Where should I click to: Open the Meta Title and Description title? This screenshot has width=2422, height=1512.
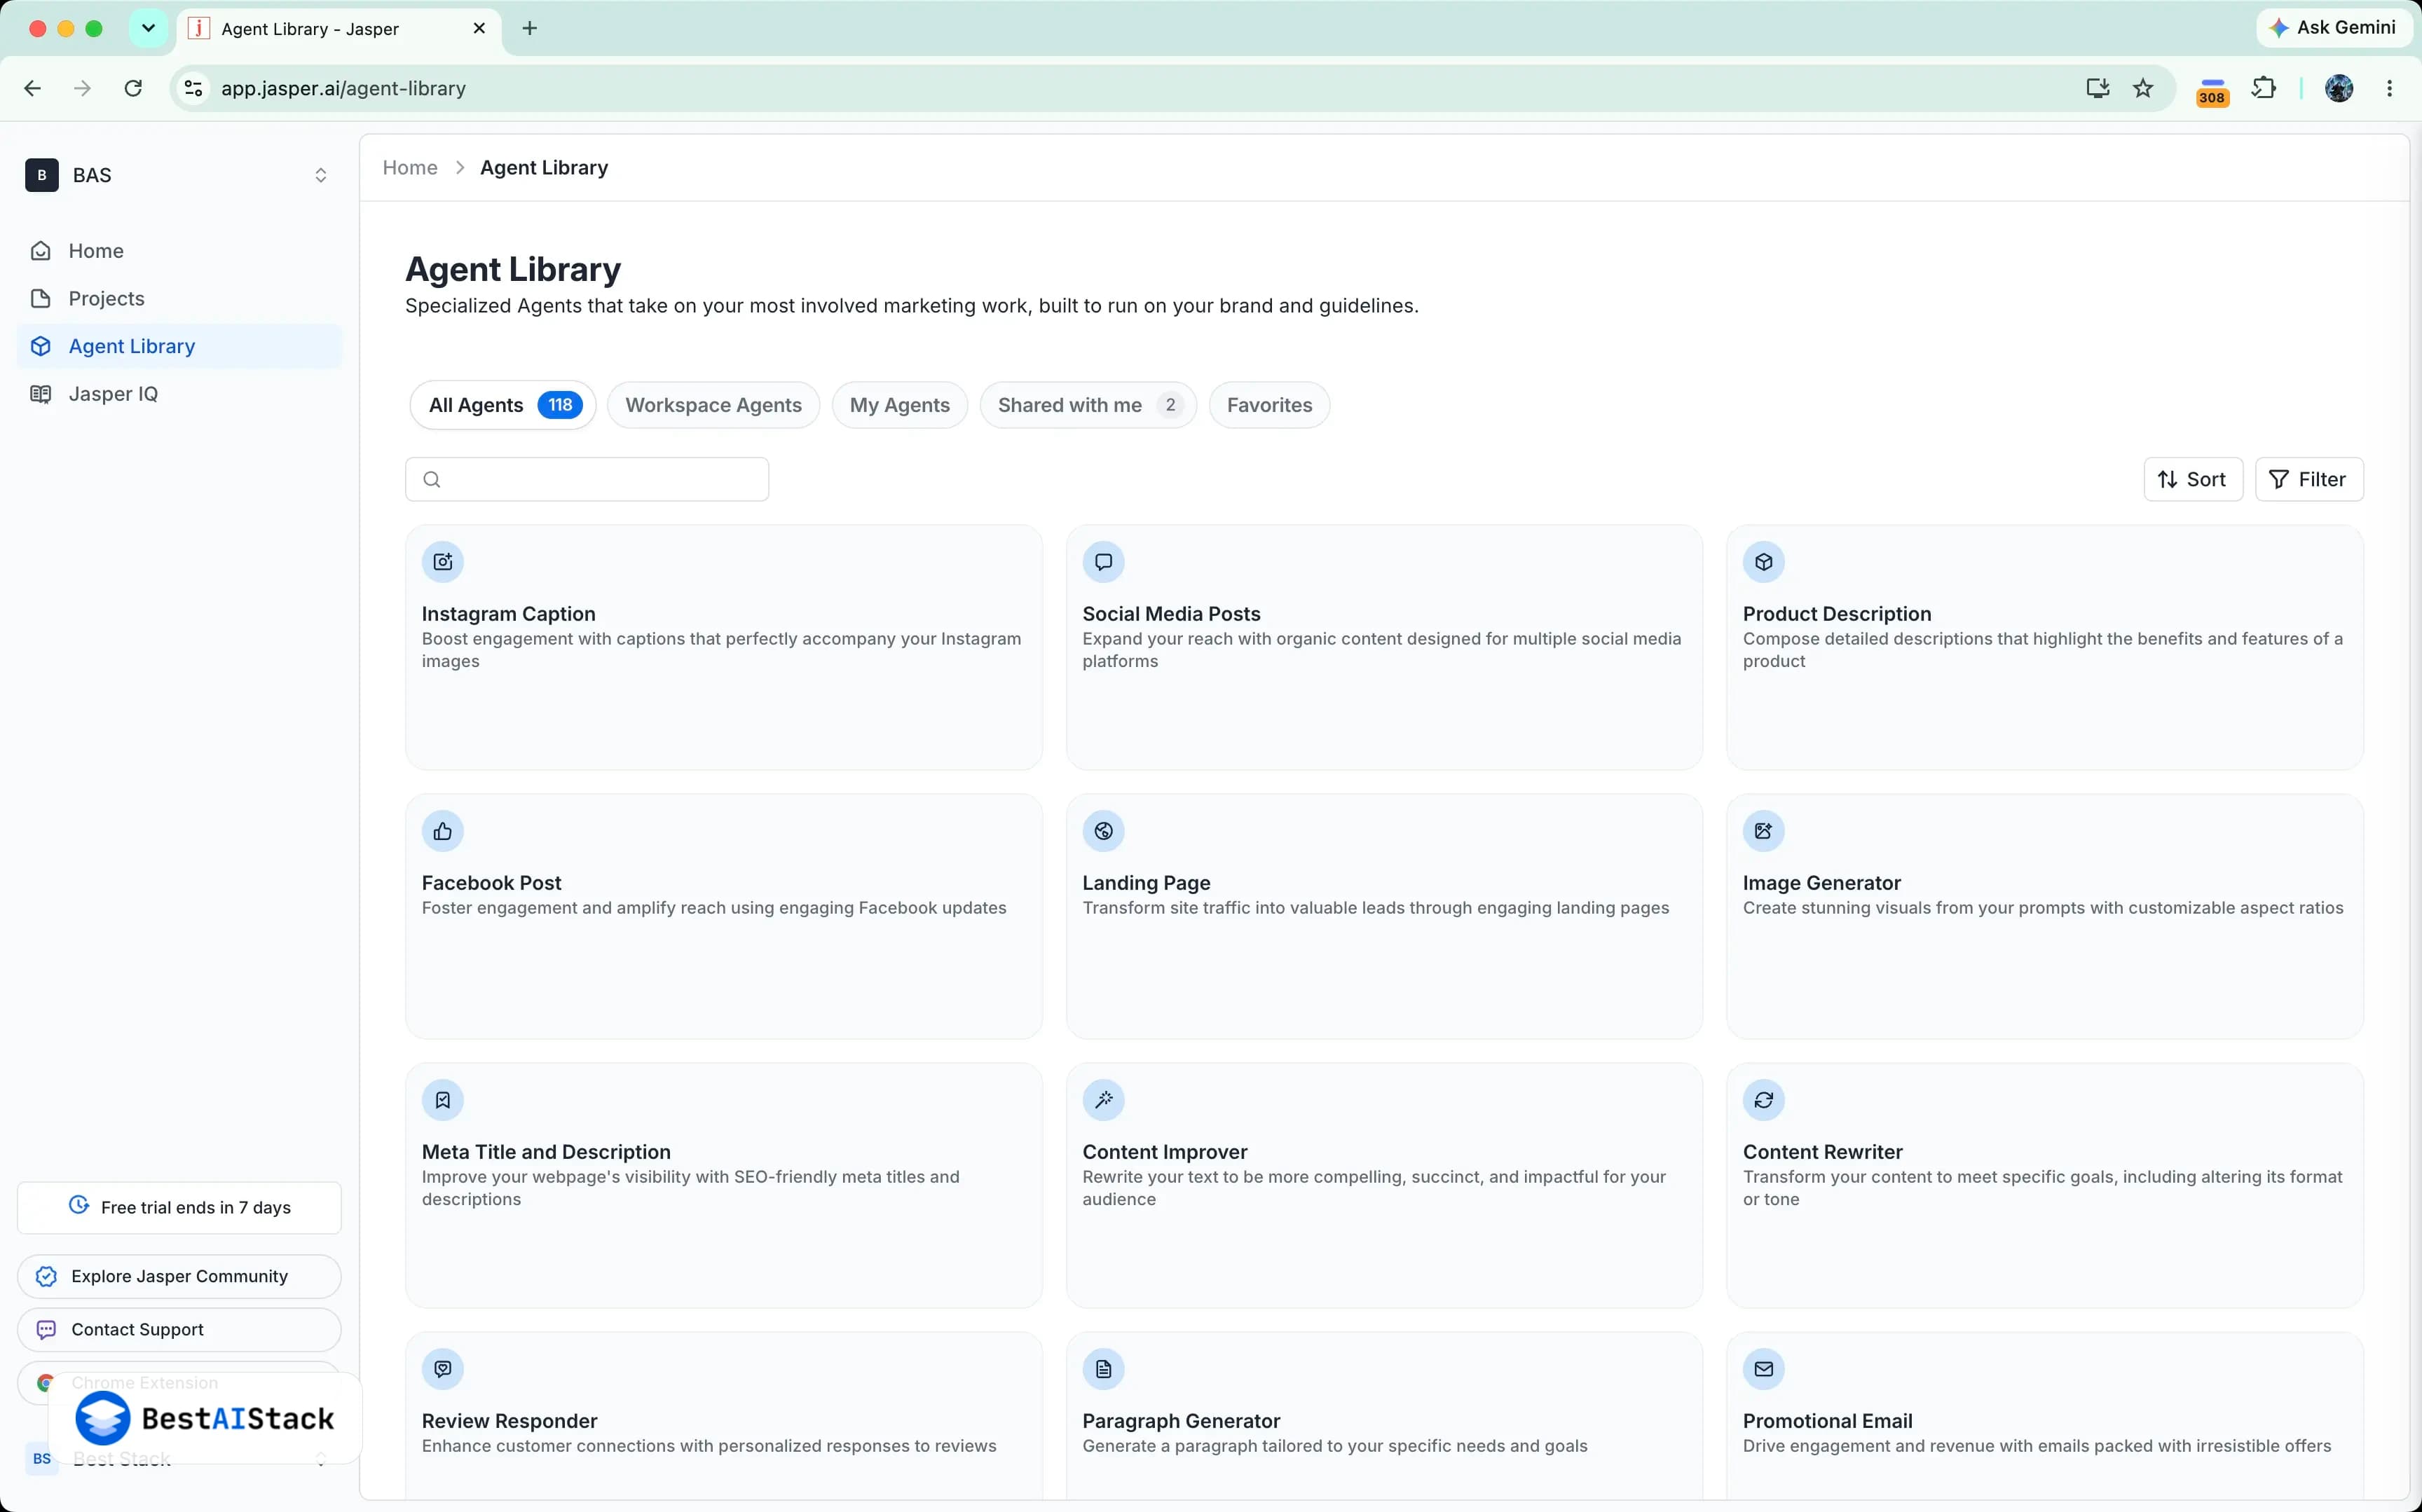coord(546,1152)
